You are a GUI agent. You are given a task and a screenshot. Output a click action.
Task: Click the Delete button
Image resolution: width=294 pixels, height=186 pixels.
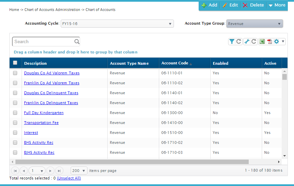(x=253, y=5)
